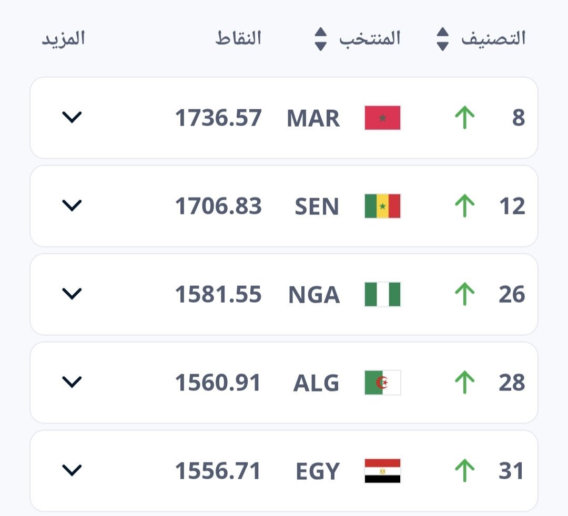The image size is (568, 516).
Task: Click the ALG points value 1560.91
Action: coord(218,383)
